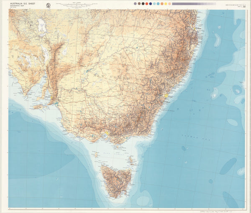Click the large white salt lake at top left

point(42,26)
